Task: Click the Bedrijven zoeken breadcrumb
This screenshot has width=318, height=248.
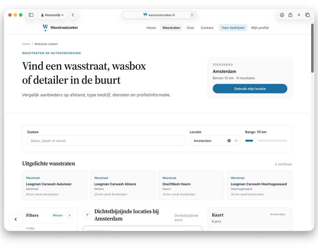Action: coord(46,44)
